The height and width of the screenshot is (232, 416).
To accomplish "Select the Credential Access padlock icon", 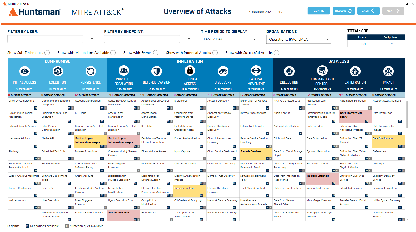I will tap(190, 70).
